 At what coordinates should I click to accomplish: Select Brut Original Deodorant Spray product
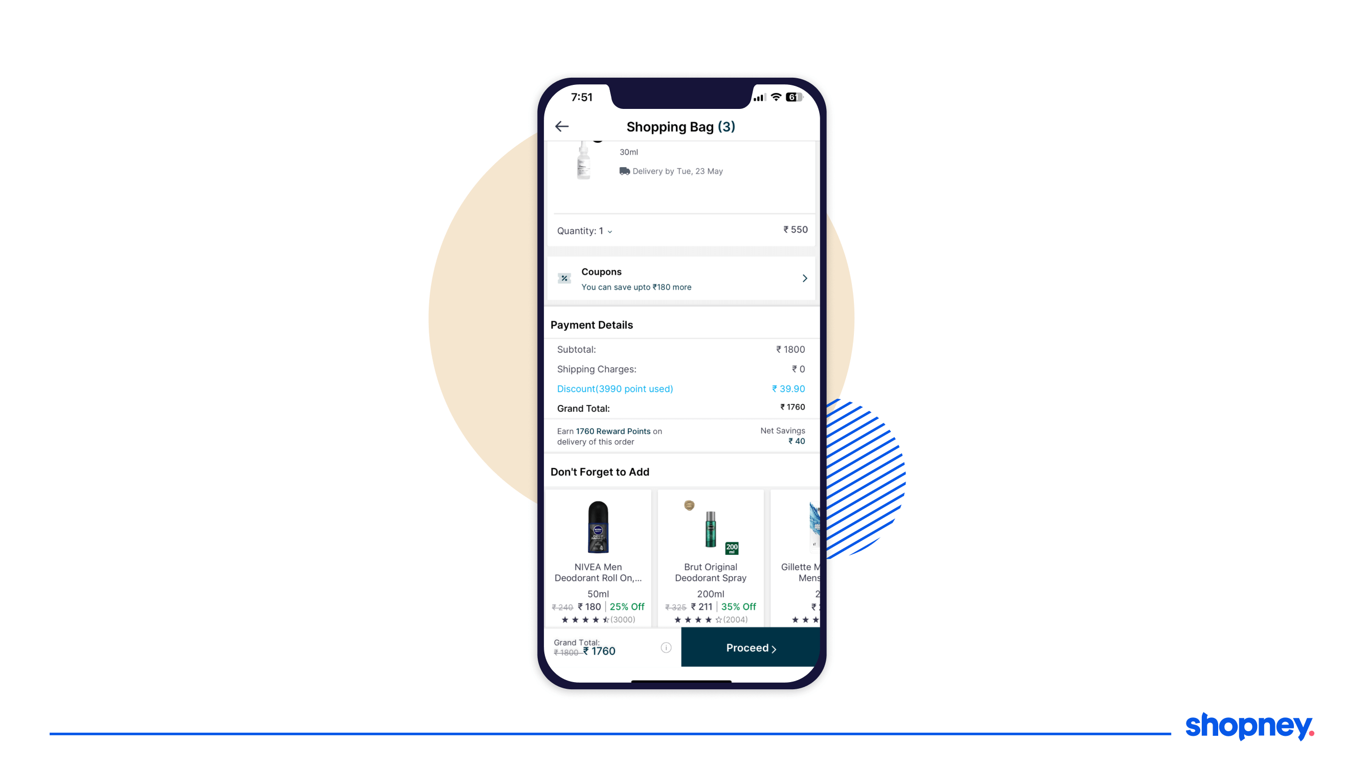click(710, 557)
